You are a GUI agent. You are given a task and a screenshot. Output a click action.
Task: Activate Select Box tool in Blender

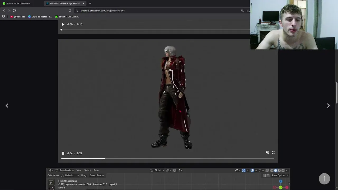51,183
